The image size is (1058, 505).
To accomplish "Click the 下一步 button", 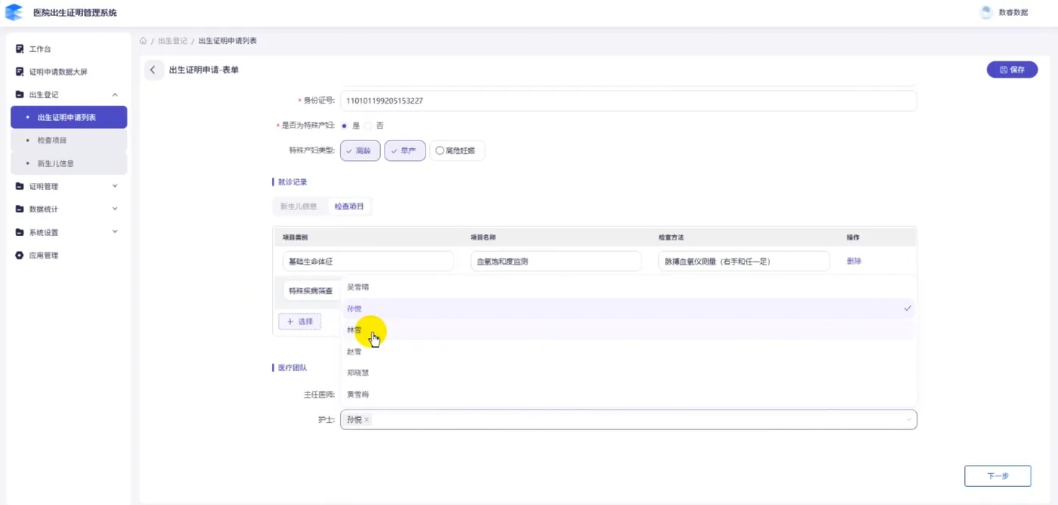I will (x=998, y=476).
